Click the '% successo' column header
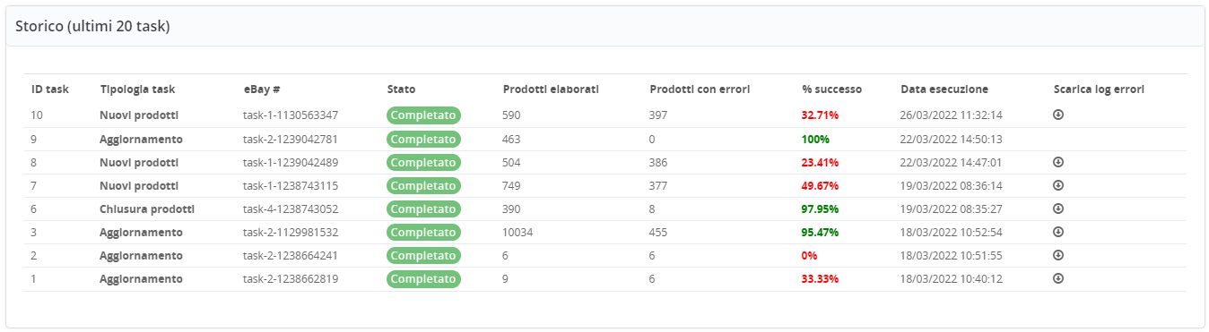 [x=831, y=89]
